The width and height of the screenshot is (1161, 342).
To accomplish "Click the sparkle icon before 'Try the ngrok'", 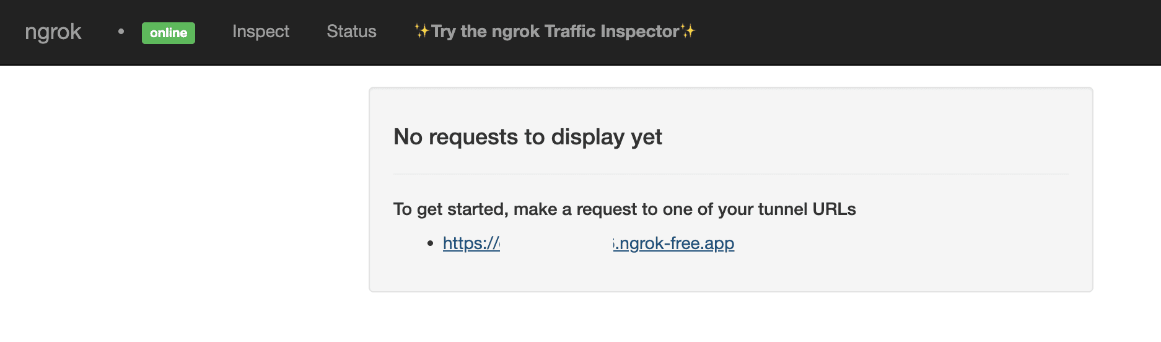I will coord(422,31).
